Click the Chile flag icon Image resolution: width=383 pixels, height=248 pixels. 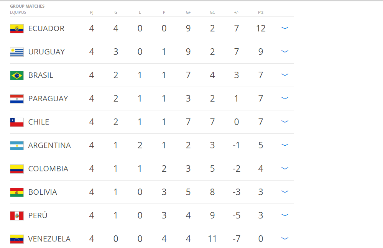pos(17,122)
